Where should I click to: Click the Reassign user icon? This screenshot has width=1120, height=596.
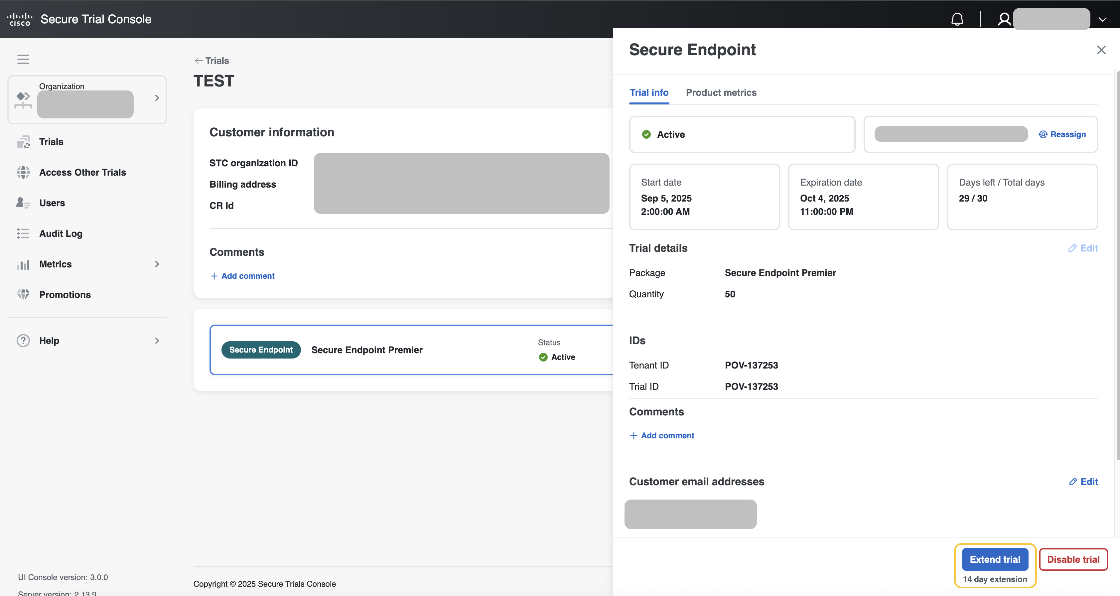pos(1043,134)
